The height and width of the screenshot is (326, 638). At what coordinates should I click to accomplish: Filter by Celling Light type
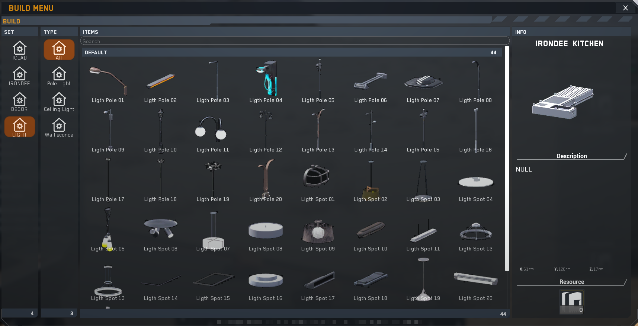59,102
